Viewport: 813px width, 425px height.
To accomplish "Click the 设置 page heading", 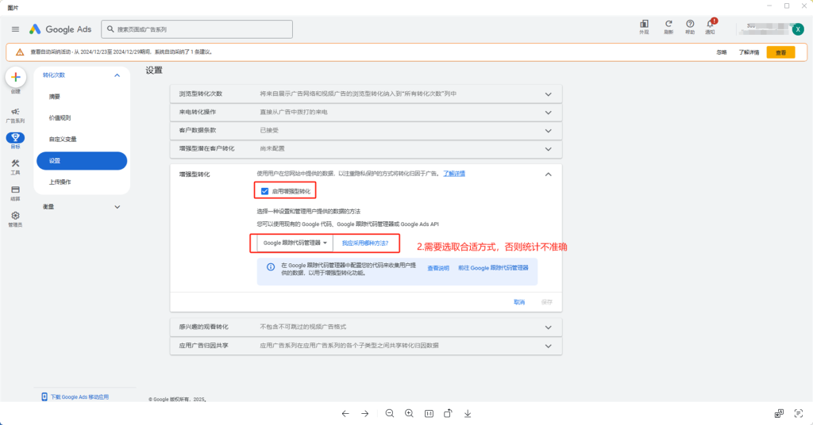I will tap(154, 71).
